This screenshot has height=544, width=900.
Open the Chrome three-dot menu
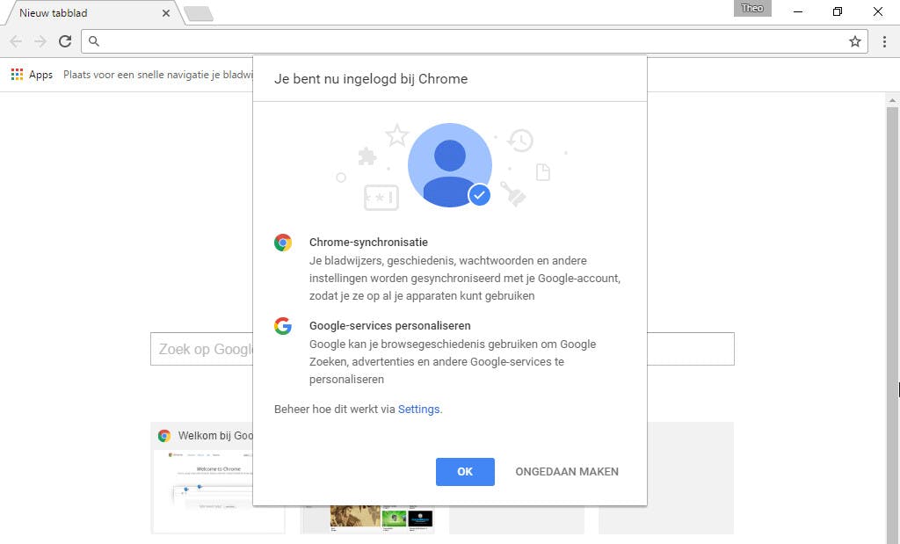tap(884, 41)
